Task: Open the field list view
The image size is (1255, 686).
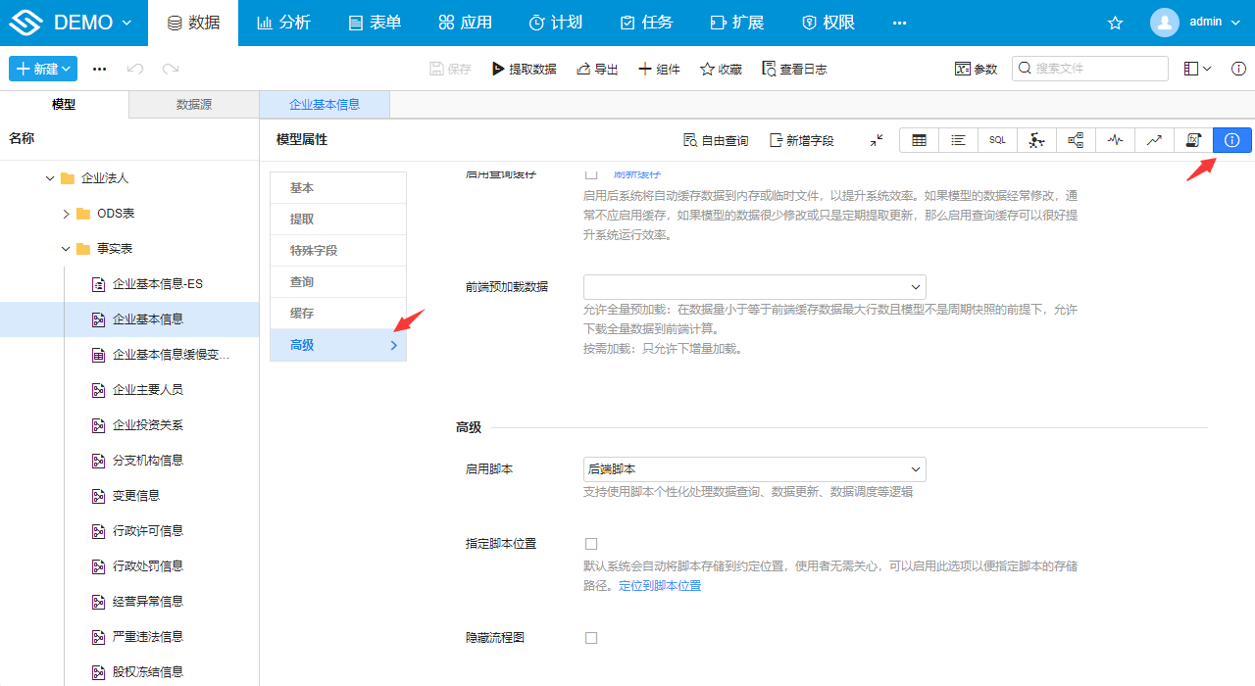Action: click(x=958, y=140)
